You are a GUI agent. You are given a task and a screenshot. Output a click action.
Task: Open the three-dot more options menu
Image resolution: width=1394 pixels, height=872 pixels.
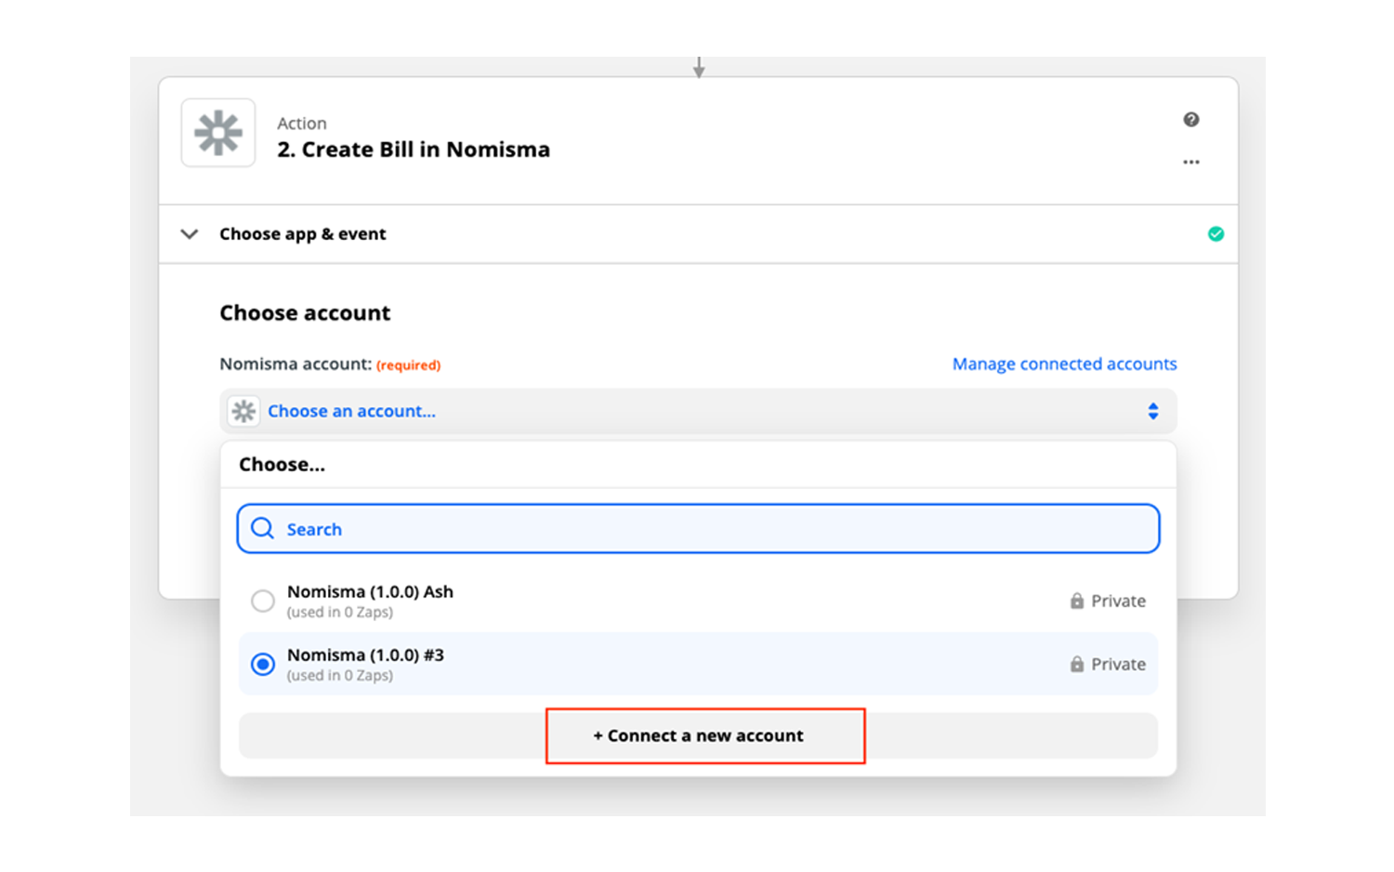click(1190, 162)
